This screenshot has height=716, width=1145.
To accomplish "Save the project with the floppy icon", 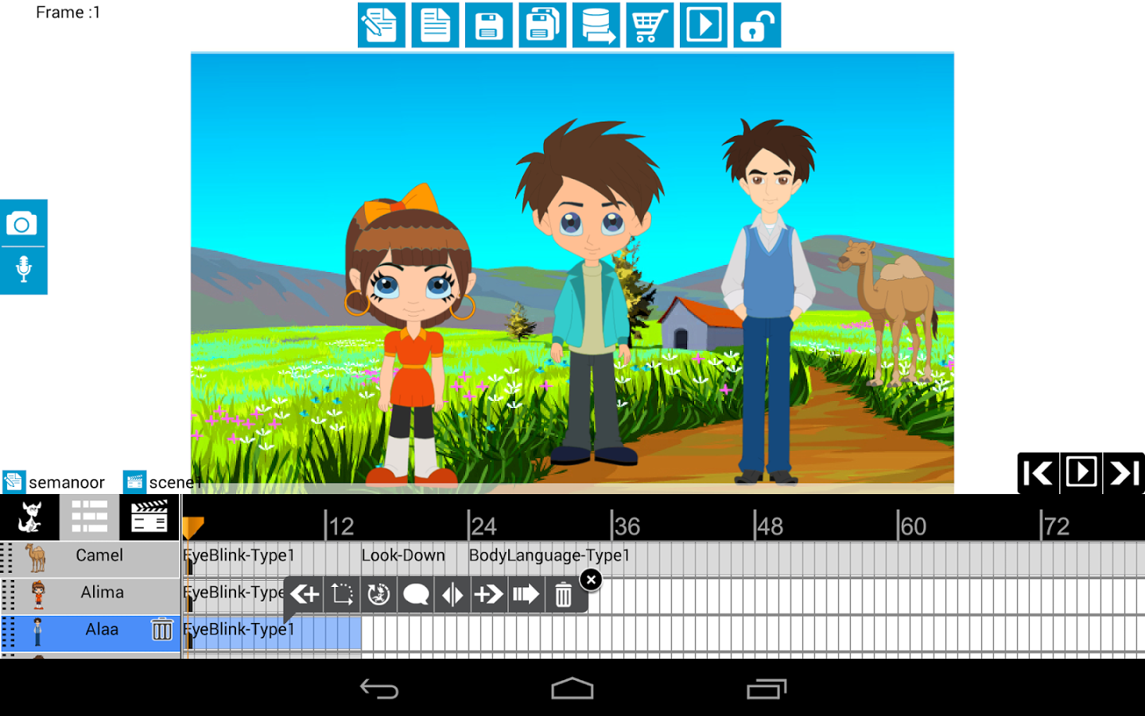I will 488,25.
